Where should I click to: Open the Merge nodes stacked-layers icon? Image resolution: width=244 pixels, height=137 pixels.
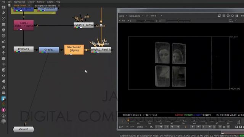(3, 47)
